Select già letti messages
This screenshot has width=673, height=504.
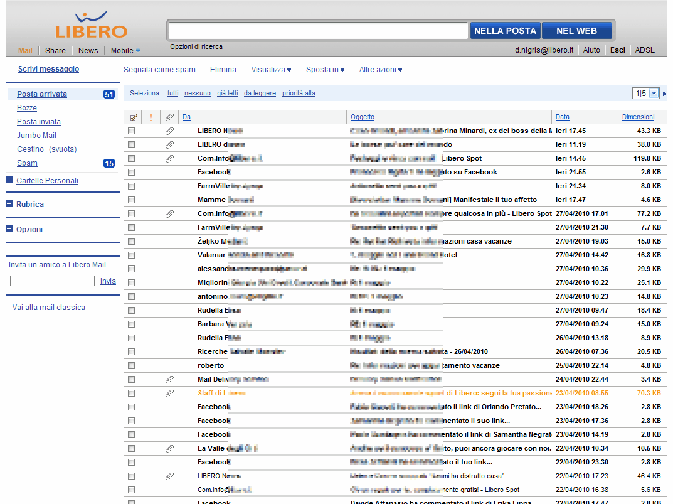pyautogui.click(x=228, y=94)
